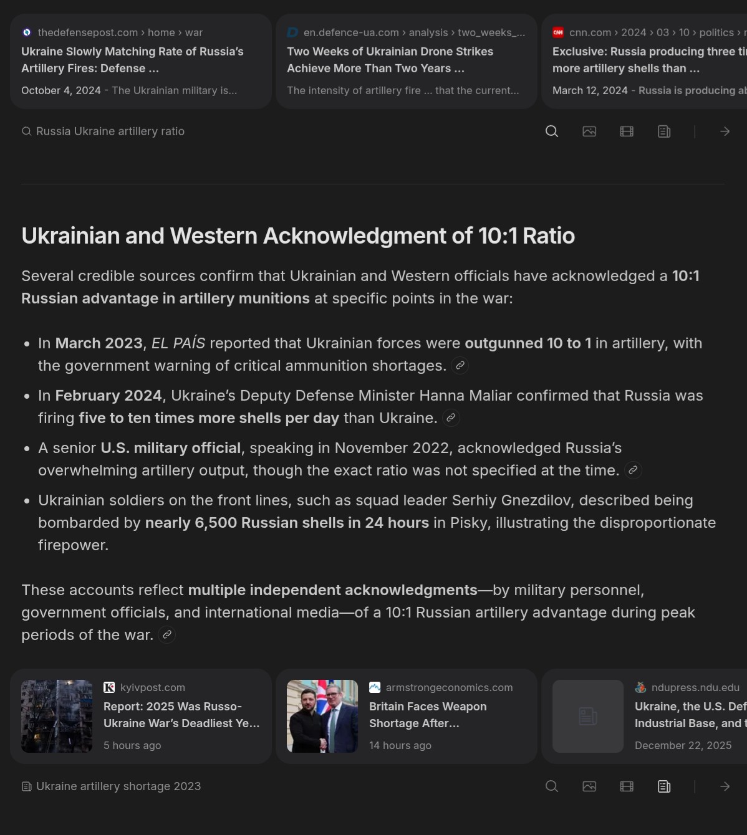Open Two Weeks of Ukrainian Drone Strikes card

(x=407, y=61)
